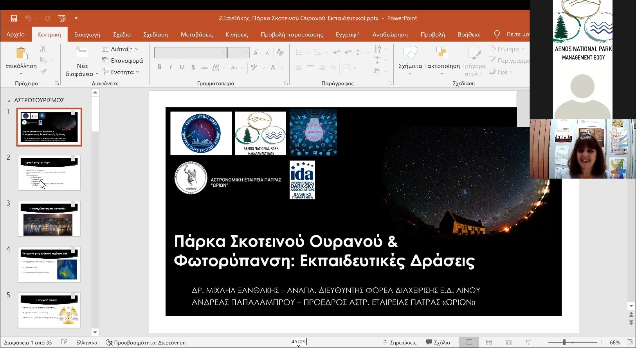Adjust the zoom slider handle
636x348 pixels.
pyautogui.click(x=564, y=343)
